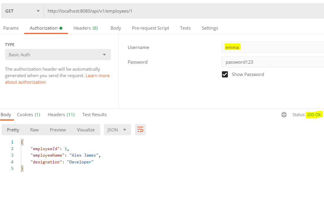Select the request Body tab
The image size is (324, 210).
116,28
